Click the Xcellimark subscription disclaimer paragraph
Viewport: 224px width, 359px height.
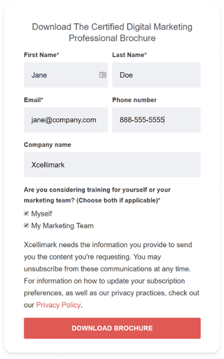click(111, 274)
